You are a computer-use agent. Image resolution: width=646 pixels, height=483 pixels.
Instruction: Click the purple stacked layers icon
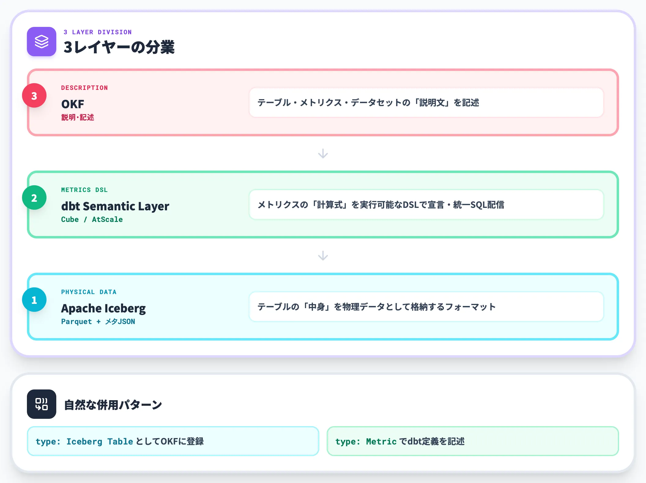point(42,42)
